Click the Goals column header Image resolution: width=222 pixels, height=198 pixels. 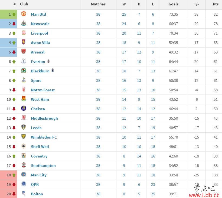[x=174, y=4]
